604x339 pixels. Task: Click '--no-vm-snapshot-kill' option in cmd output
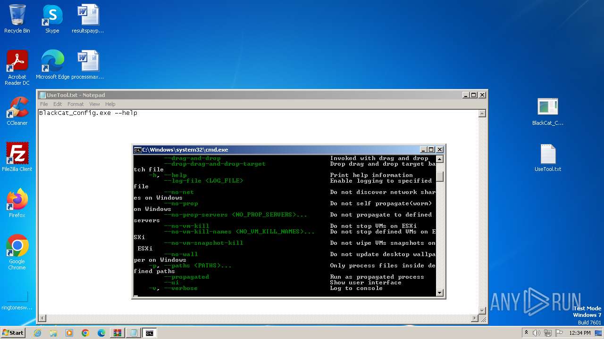pos(203,243)
